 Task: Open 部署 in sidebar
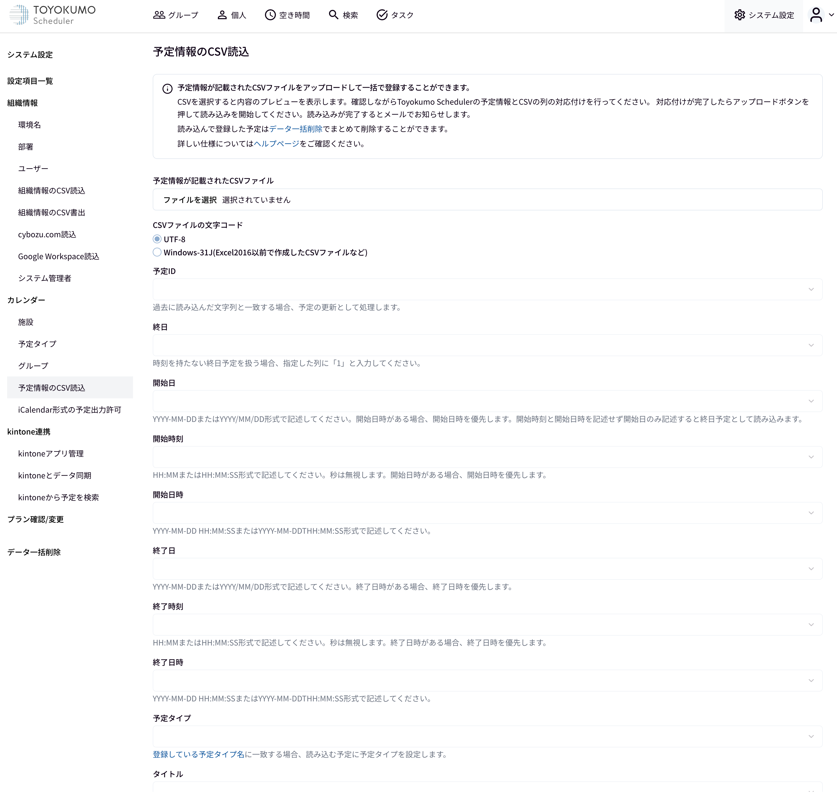coord(25,147)
